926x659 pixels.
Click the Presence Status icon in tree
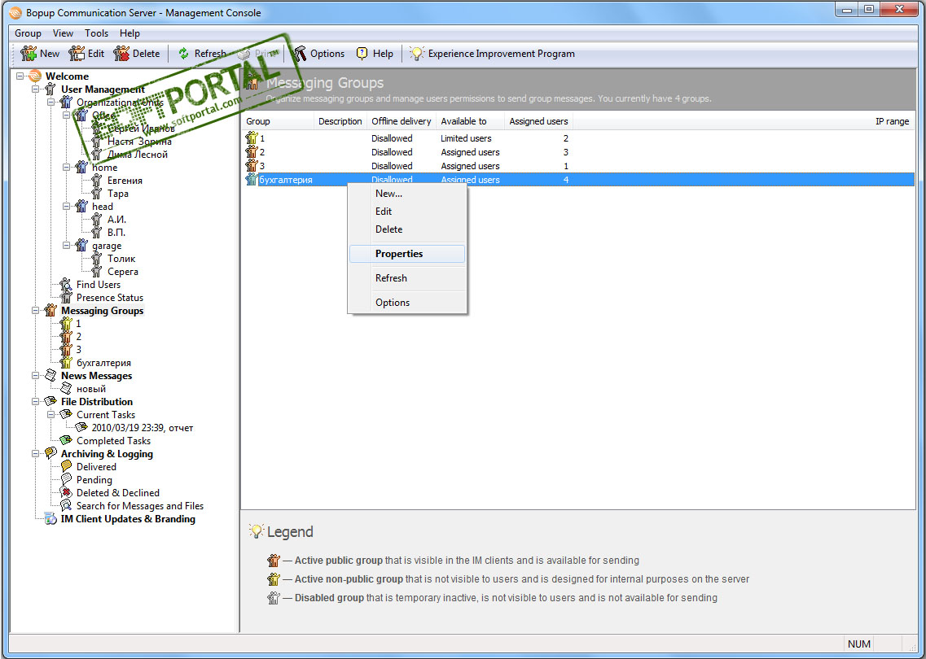pos(66,297)
